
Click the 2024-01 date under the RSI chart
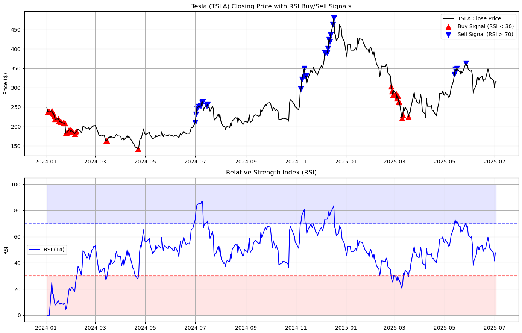46,328
